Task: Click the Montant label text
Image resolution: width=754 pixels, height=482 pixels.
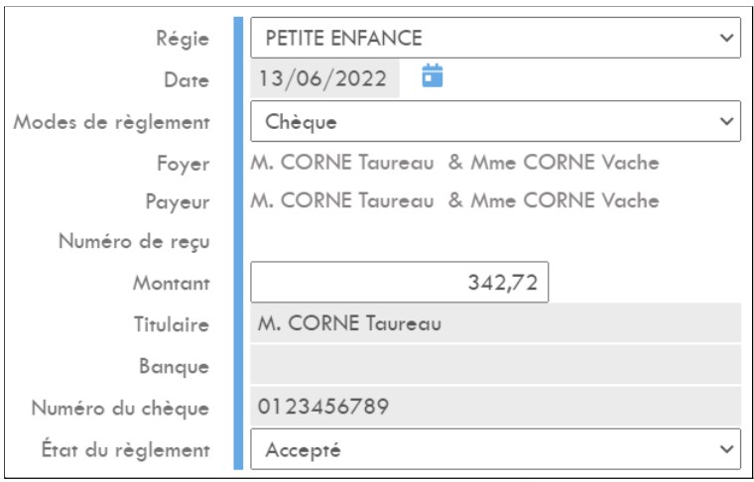Action: pyautogui.click(x=172, y=283)
